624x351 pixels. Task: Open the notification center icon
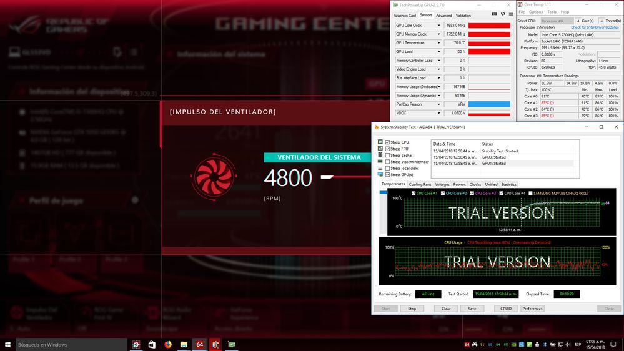[613, 344]
